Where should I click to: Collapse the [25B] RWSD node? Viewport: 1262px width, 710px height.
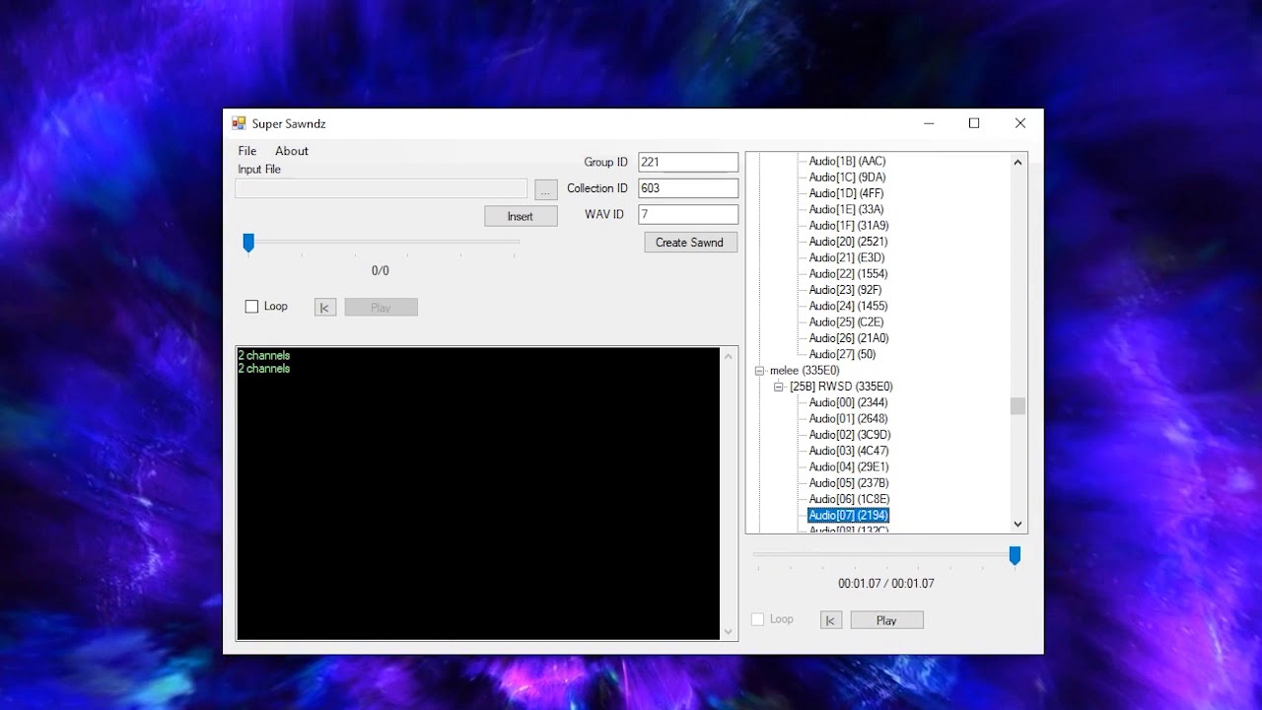(x=779, y=387)
